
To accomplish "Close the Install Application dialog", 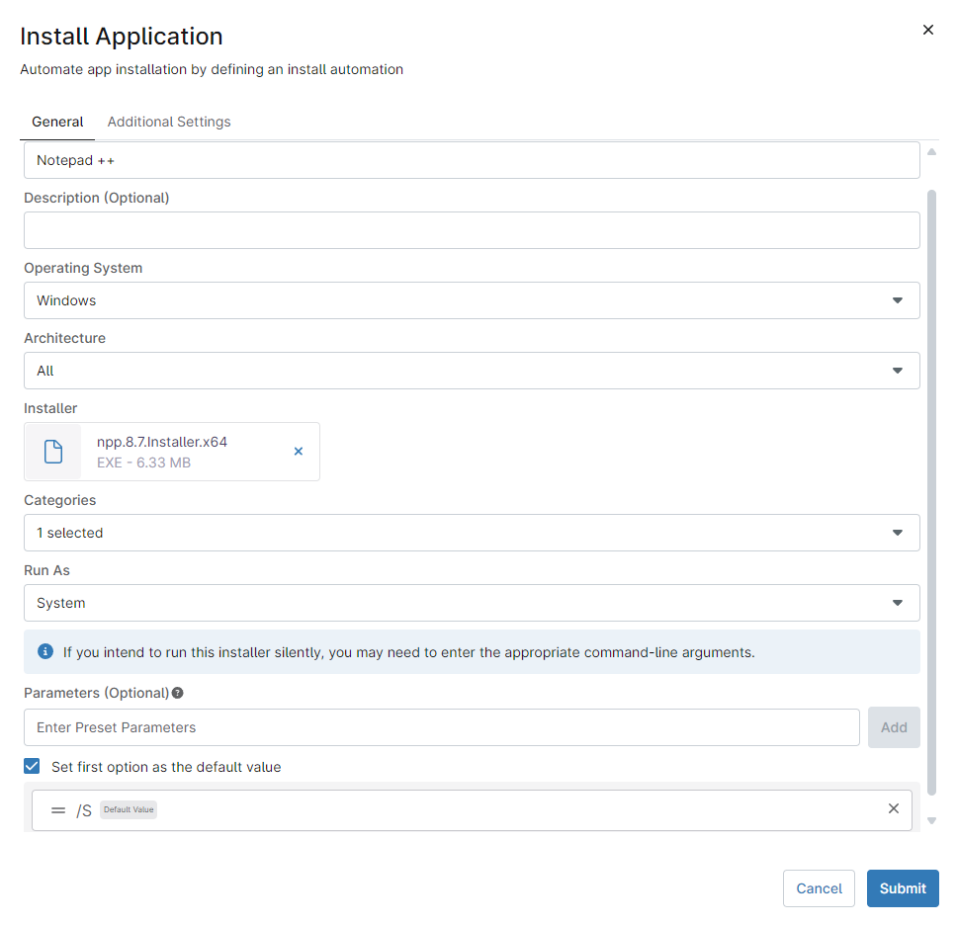I will click(927, 30).
